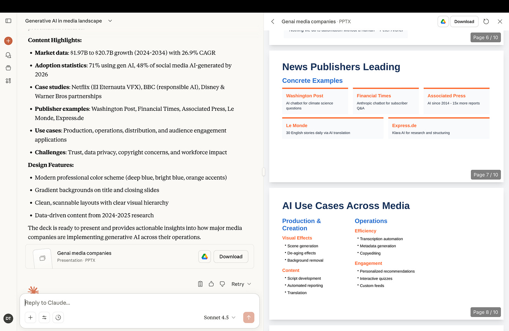Give thumbs down to the response
This screenshot has width=509, height=331.
[x=222, y=284]
